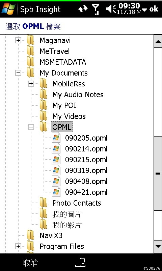
Task: Expand the Maganavi folder
Action: [18, 41]
